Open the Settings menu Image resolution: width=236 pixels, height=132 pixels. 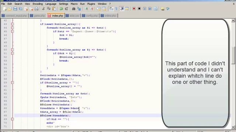(x=63, y=4)
